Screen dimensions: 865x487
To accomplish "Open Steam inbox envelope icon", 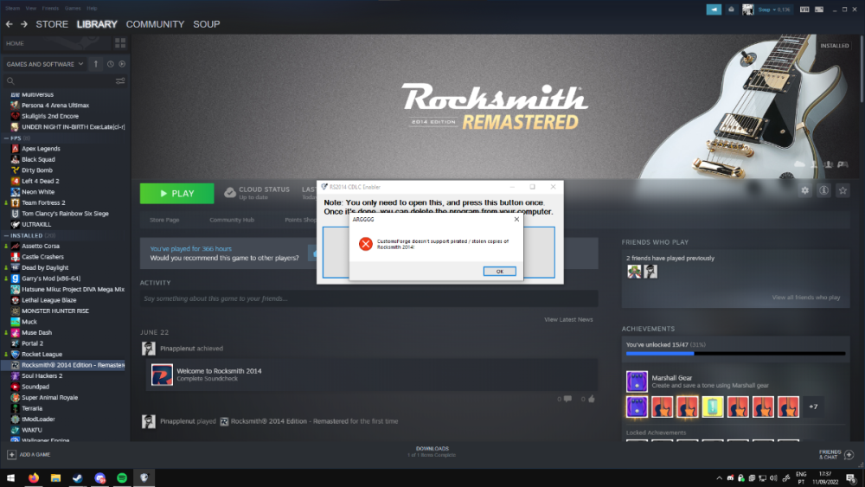I will pos(731,10).
